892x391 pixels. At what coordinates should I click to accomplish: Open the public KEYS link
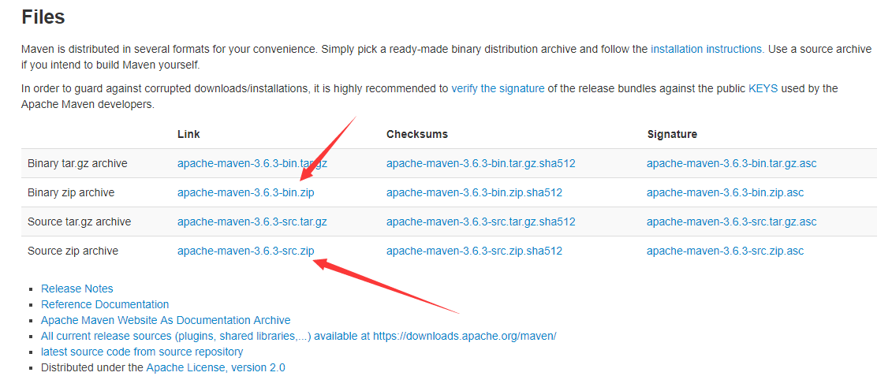coord(763,88)
